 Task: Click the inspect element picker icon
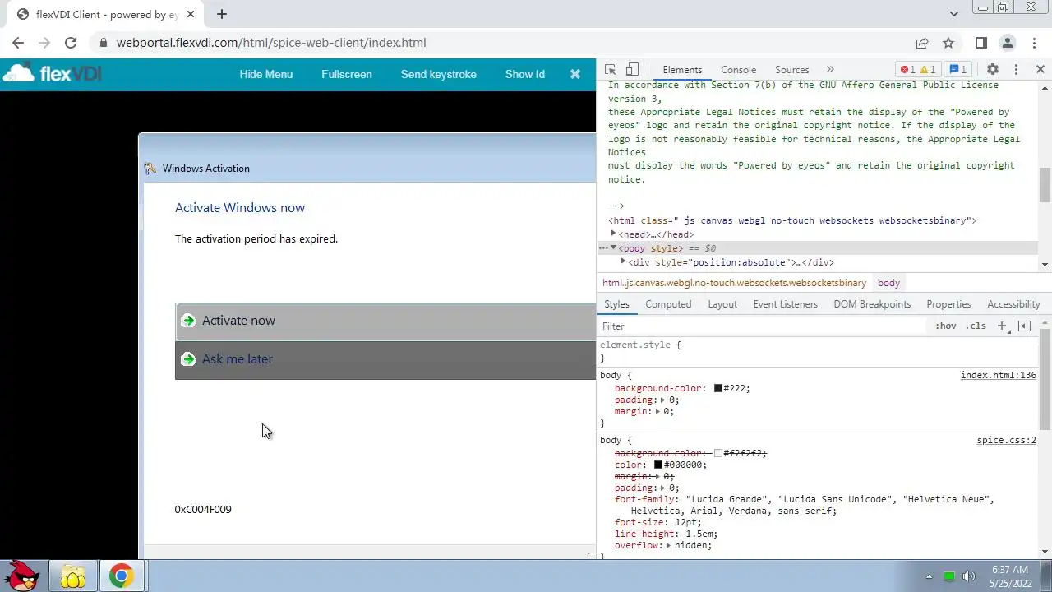pos(610,70)
